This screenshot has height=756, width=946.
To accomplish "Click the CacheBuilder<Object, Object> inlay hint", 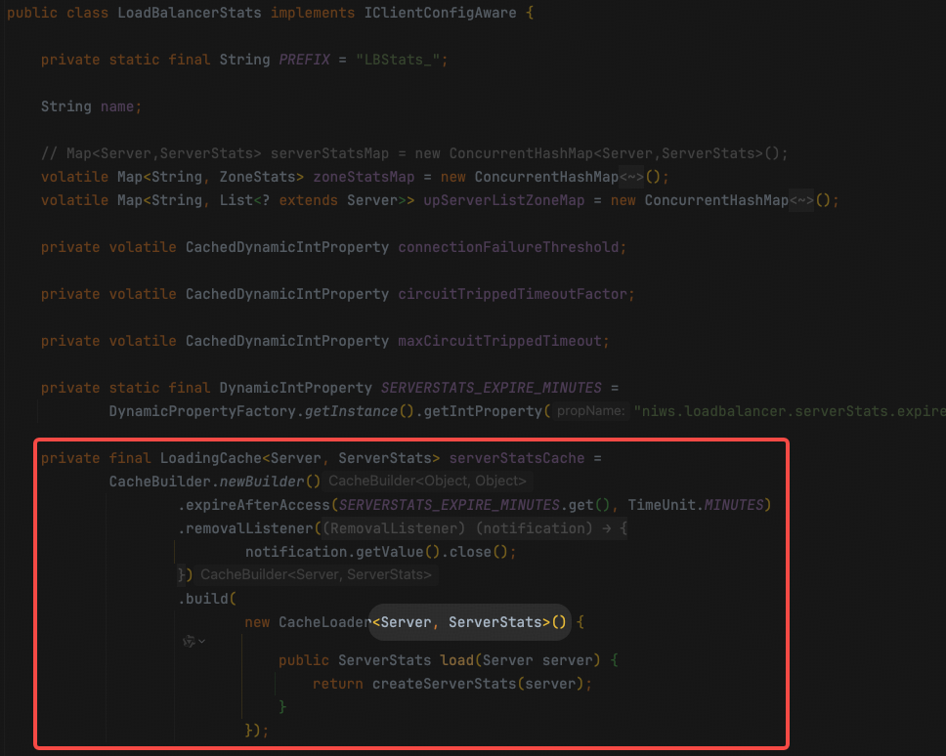I will click(x=428, y=482).
